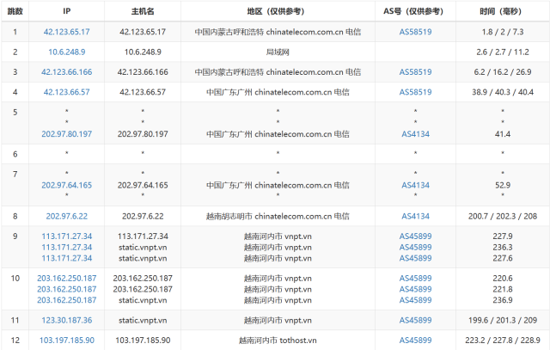The height and width of the screenshot is (350, 550).
Task: Open the 113.171.27.34 link beside time 236.3
Action: click(67, 247)
